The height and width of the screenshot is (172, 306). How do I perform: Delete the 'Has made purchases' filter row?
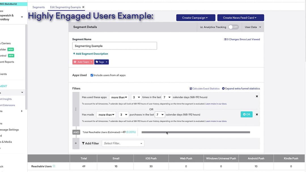pos(257,115)
